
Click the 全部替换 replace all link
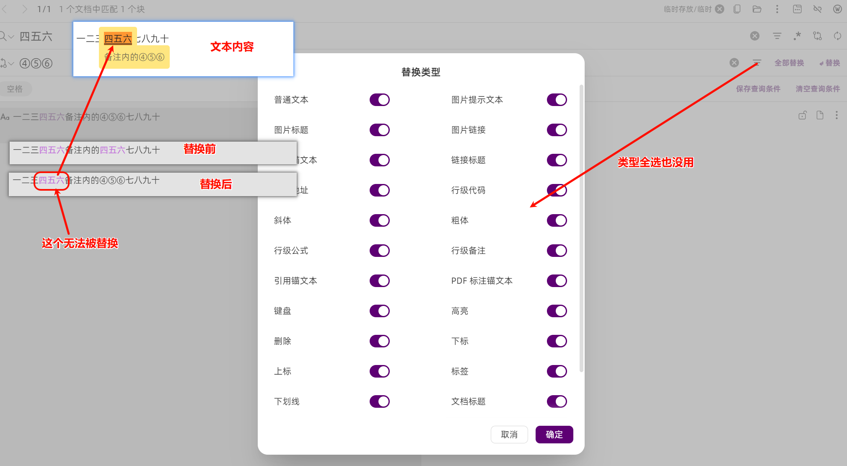(x=789, y=63)
